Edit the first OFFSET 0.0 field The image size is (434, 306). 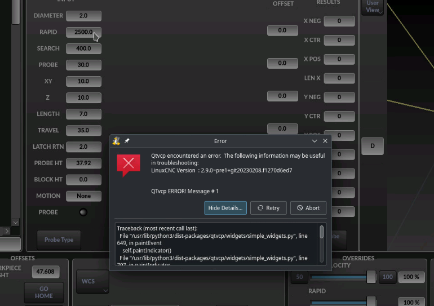[282, 30]
